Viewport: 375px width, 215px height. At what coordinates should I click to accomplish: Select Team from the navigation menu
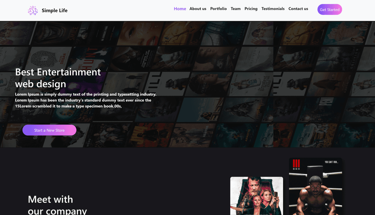235,9
